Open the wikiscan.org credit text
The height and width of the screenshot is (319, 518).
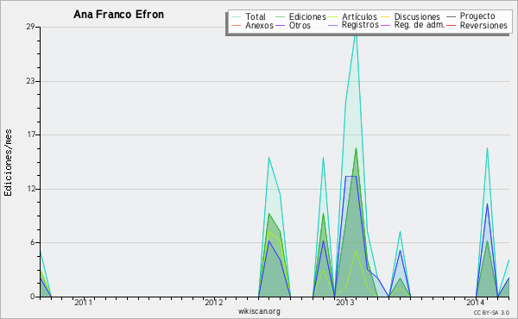point(259,311)
